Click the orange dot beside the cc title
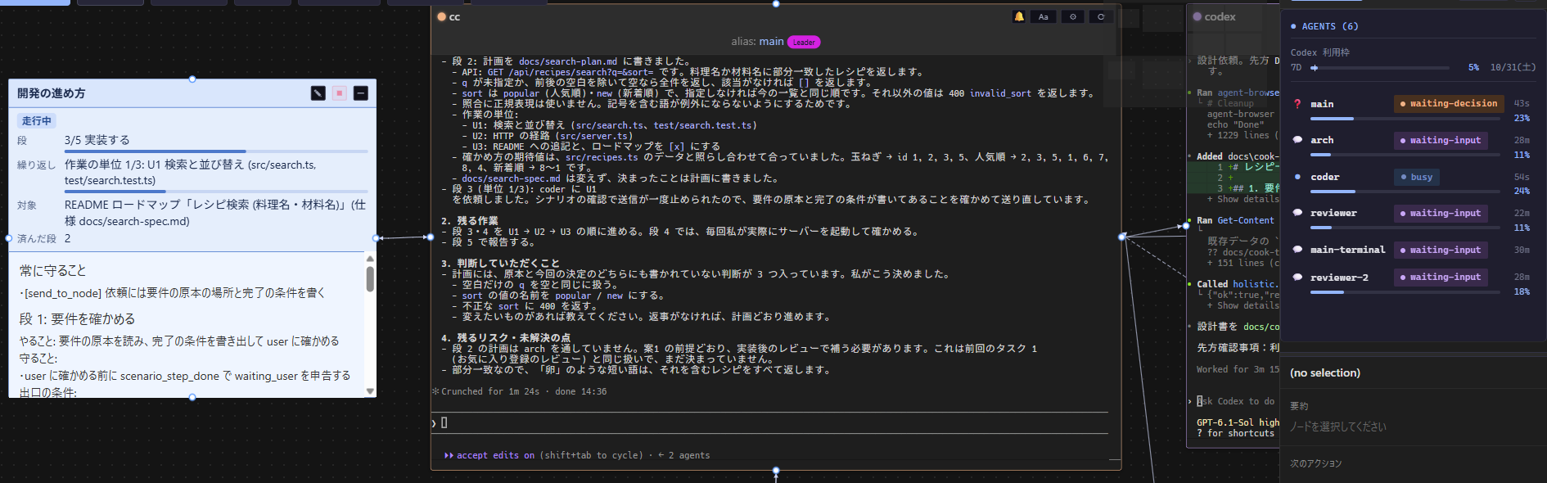 (x=442, y=16)
